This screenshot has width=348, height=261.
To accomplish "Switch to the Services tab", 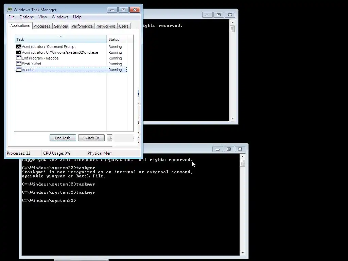I will point(61,26).
